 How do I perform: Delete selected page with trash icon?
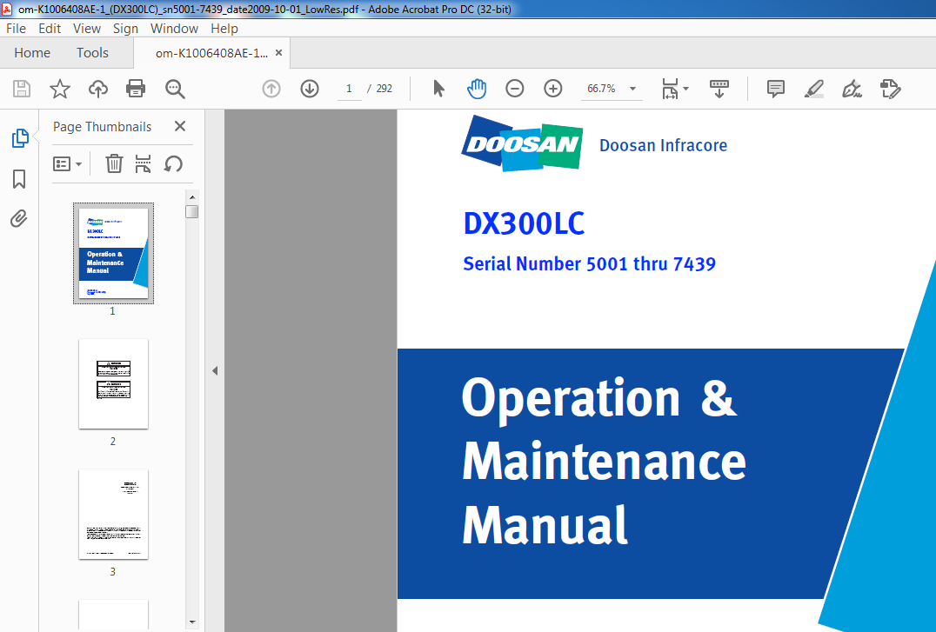coord(114,163)
